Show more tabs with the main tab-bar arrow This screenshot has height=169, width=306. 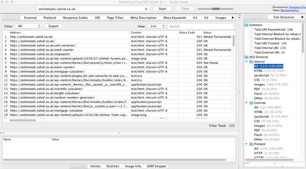233,18
